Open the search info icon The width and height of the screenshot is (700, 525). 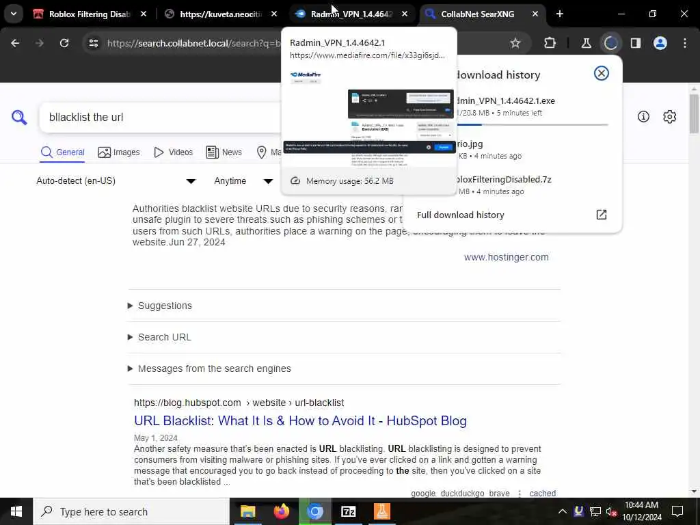[x=643, y=117]
